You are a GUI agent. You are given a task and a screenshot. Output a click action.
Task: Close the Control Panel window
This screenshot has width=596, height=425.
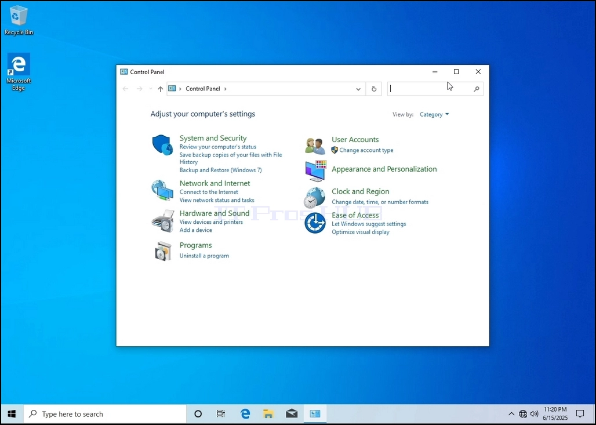478,72
